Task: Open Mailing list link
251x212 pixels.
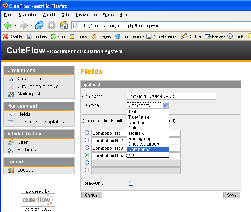Action: (x=29, y=94)
